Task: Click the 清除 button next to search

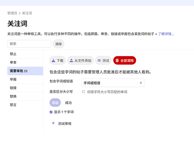Action: (x=58, y=44)
